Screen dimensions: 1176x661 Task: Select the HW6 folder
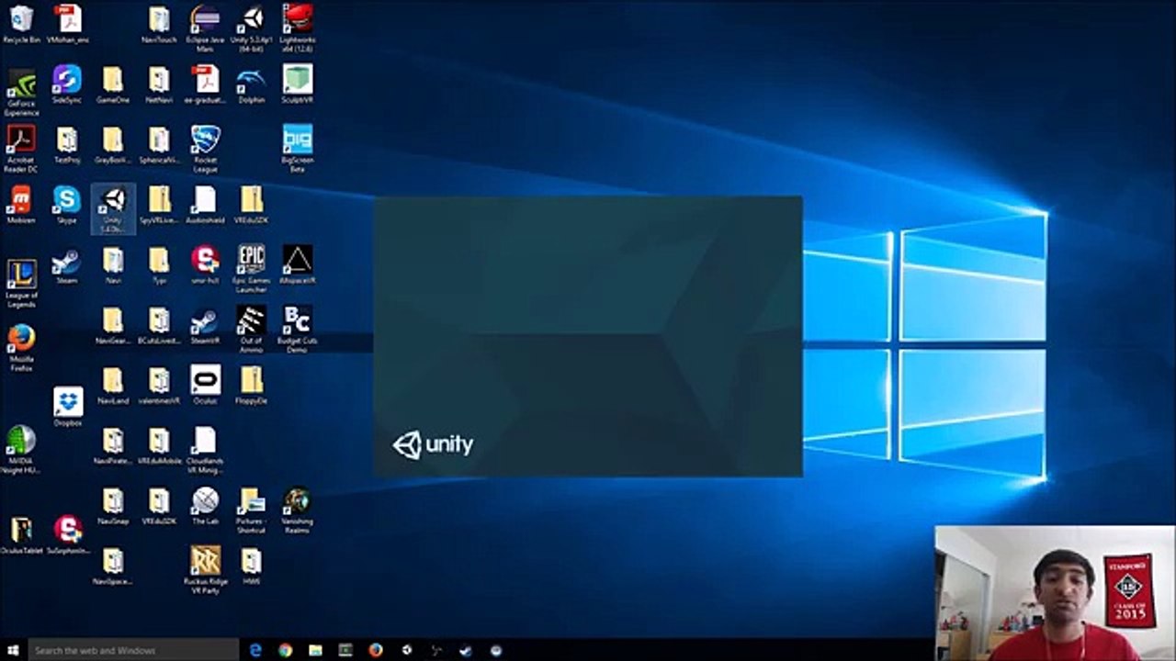(251, 566)
